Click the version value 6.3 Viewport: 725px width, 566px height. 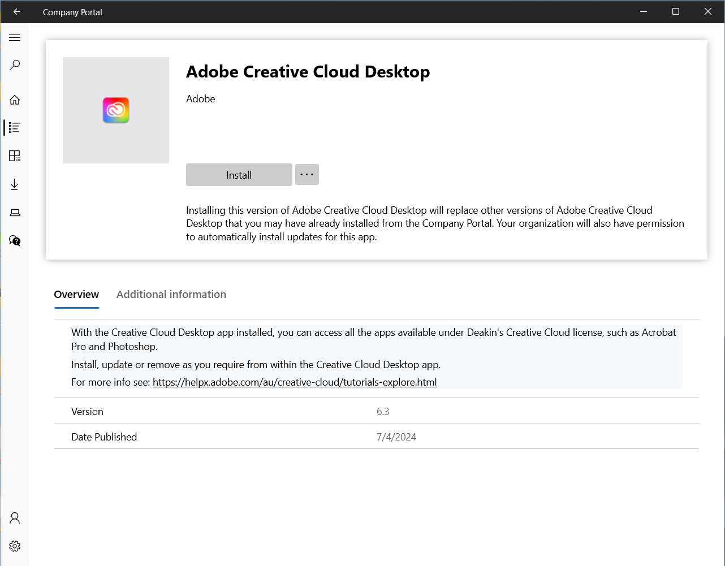(383, 412)
